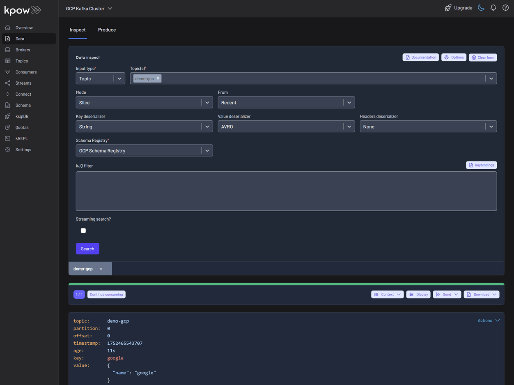This screenshot has width=514, height=385.
Task: Open Brokers in the sidebar
Action: [23, 50]
